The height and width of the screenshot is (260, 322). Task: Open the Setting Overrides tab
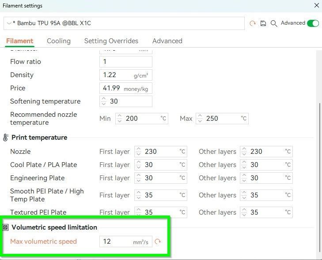111,41
